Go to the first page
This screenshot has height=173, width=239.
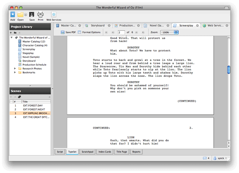click(x=106, y=32)
